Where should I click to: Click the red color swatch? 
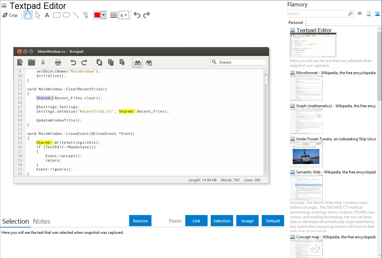(x=97, y=15)
